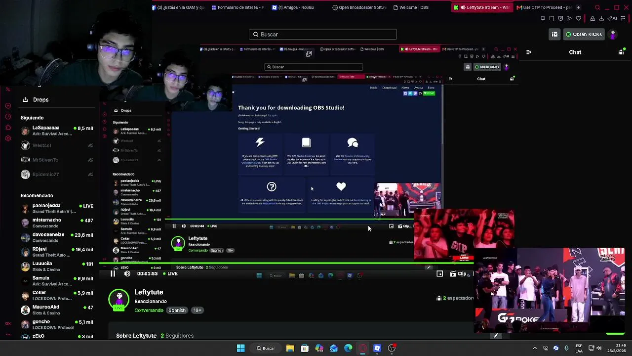632x356 pixels.
Task: Open RDjavi recommended channel
Action: tap(57, 252)
